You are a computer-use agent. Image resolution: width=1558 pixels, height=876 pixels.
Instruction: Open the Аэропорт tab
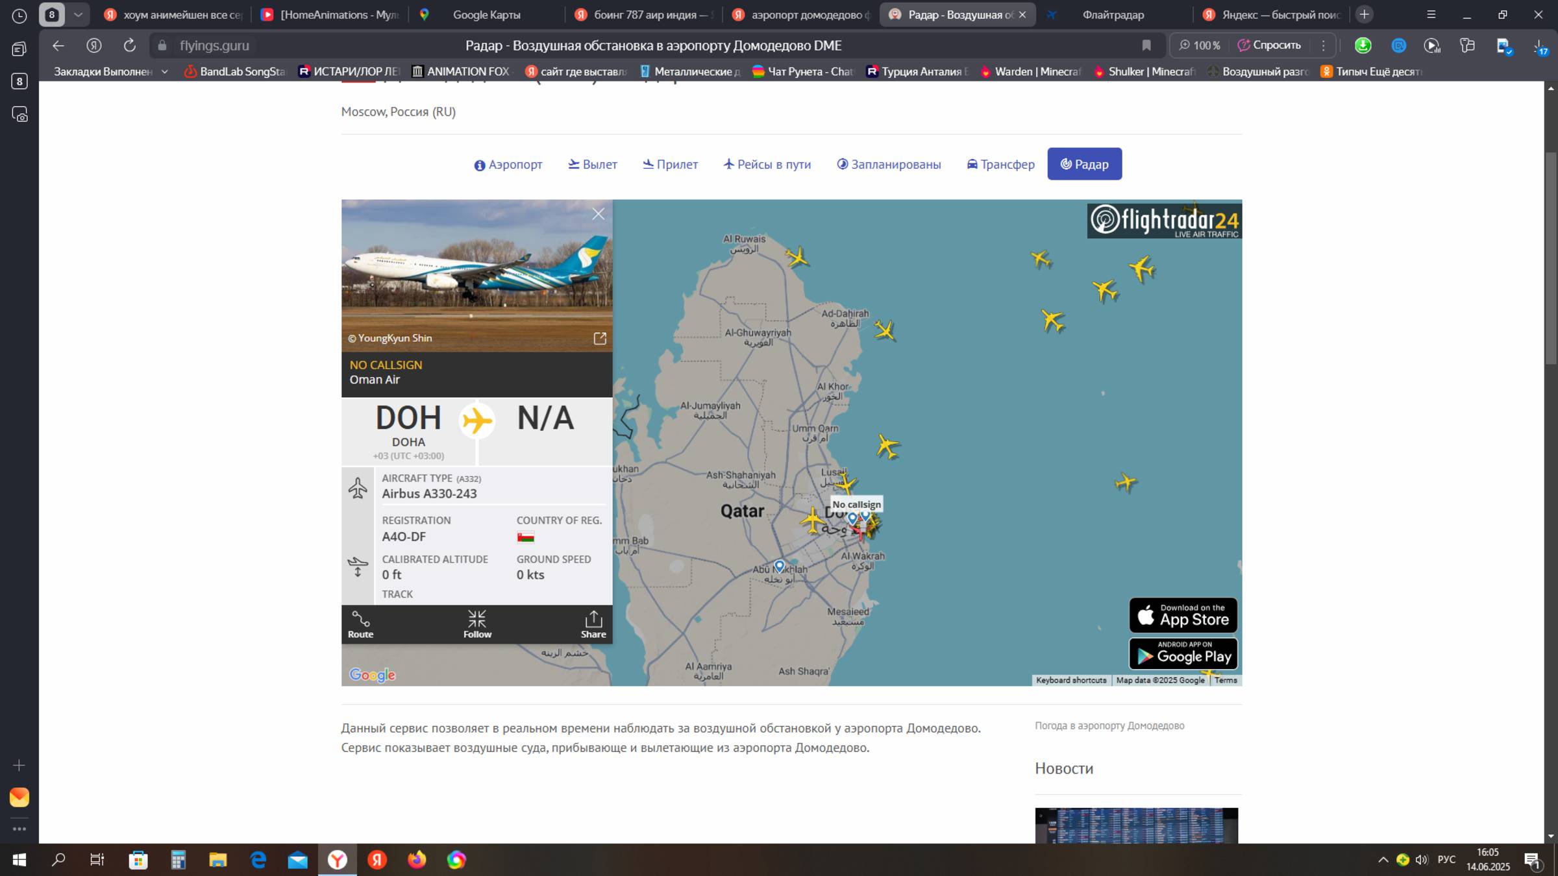(508, 164)
